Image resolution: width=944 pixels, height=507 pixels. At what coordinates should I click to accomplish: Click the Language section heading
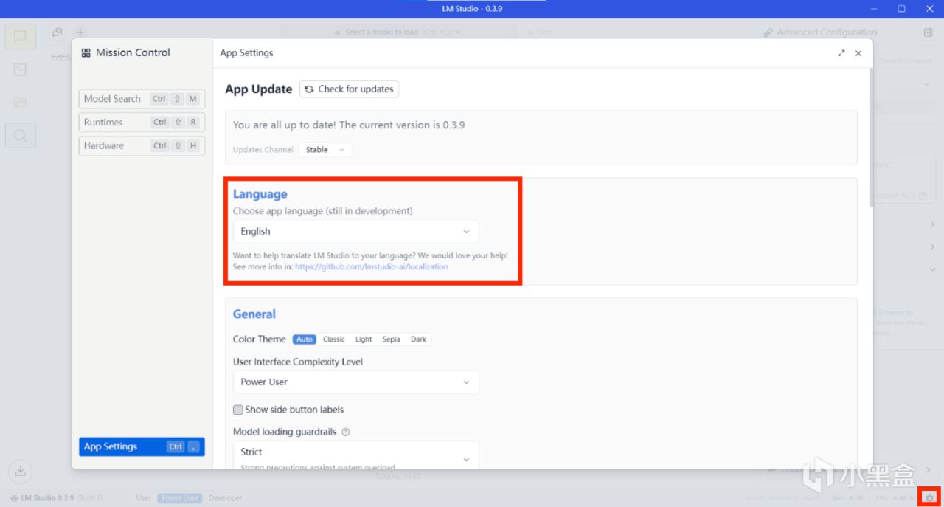coord(260,194)
